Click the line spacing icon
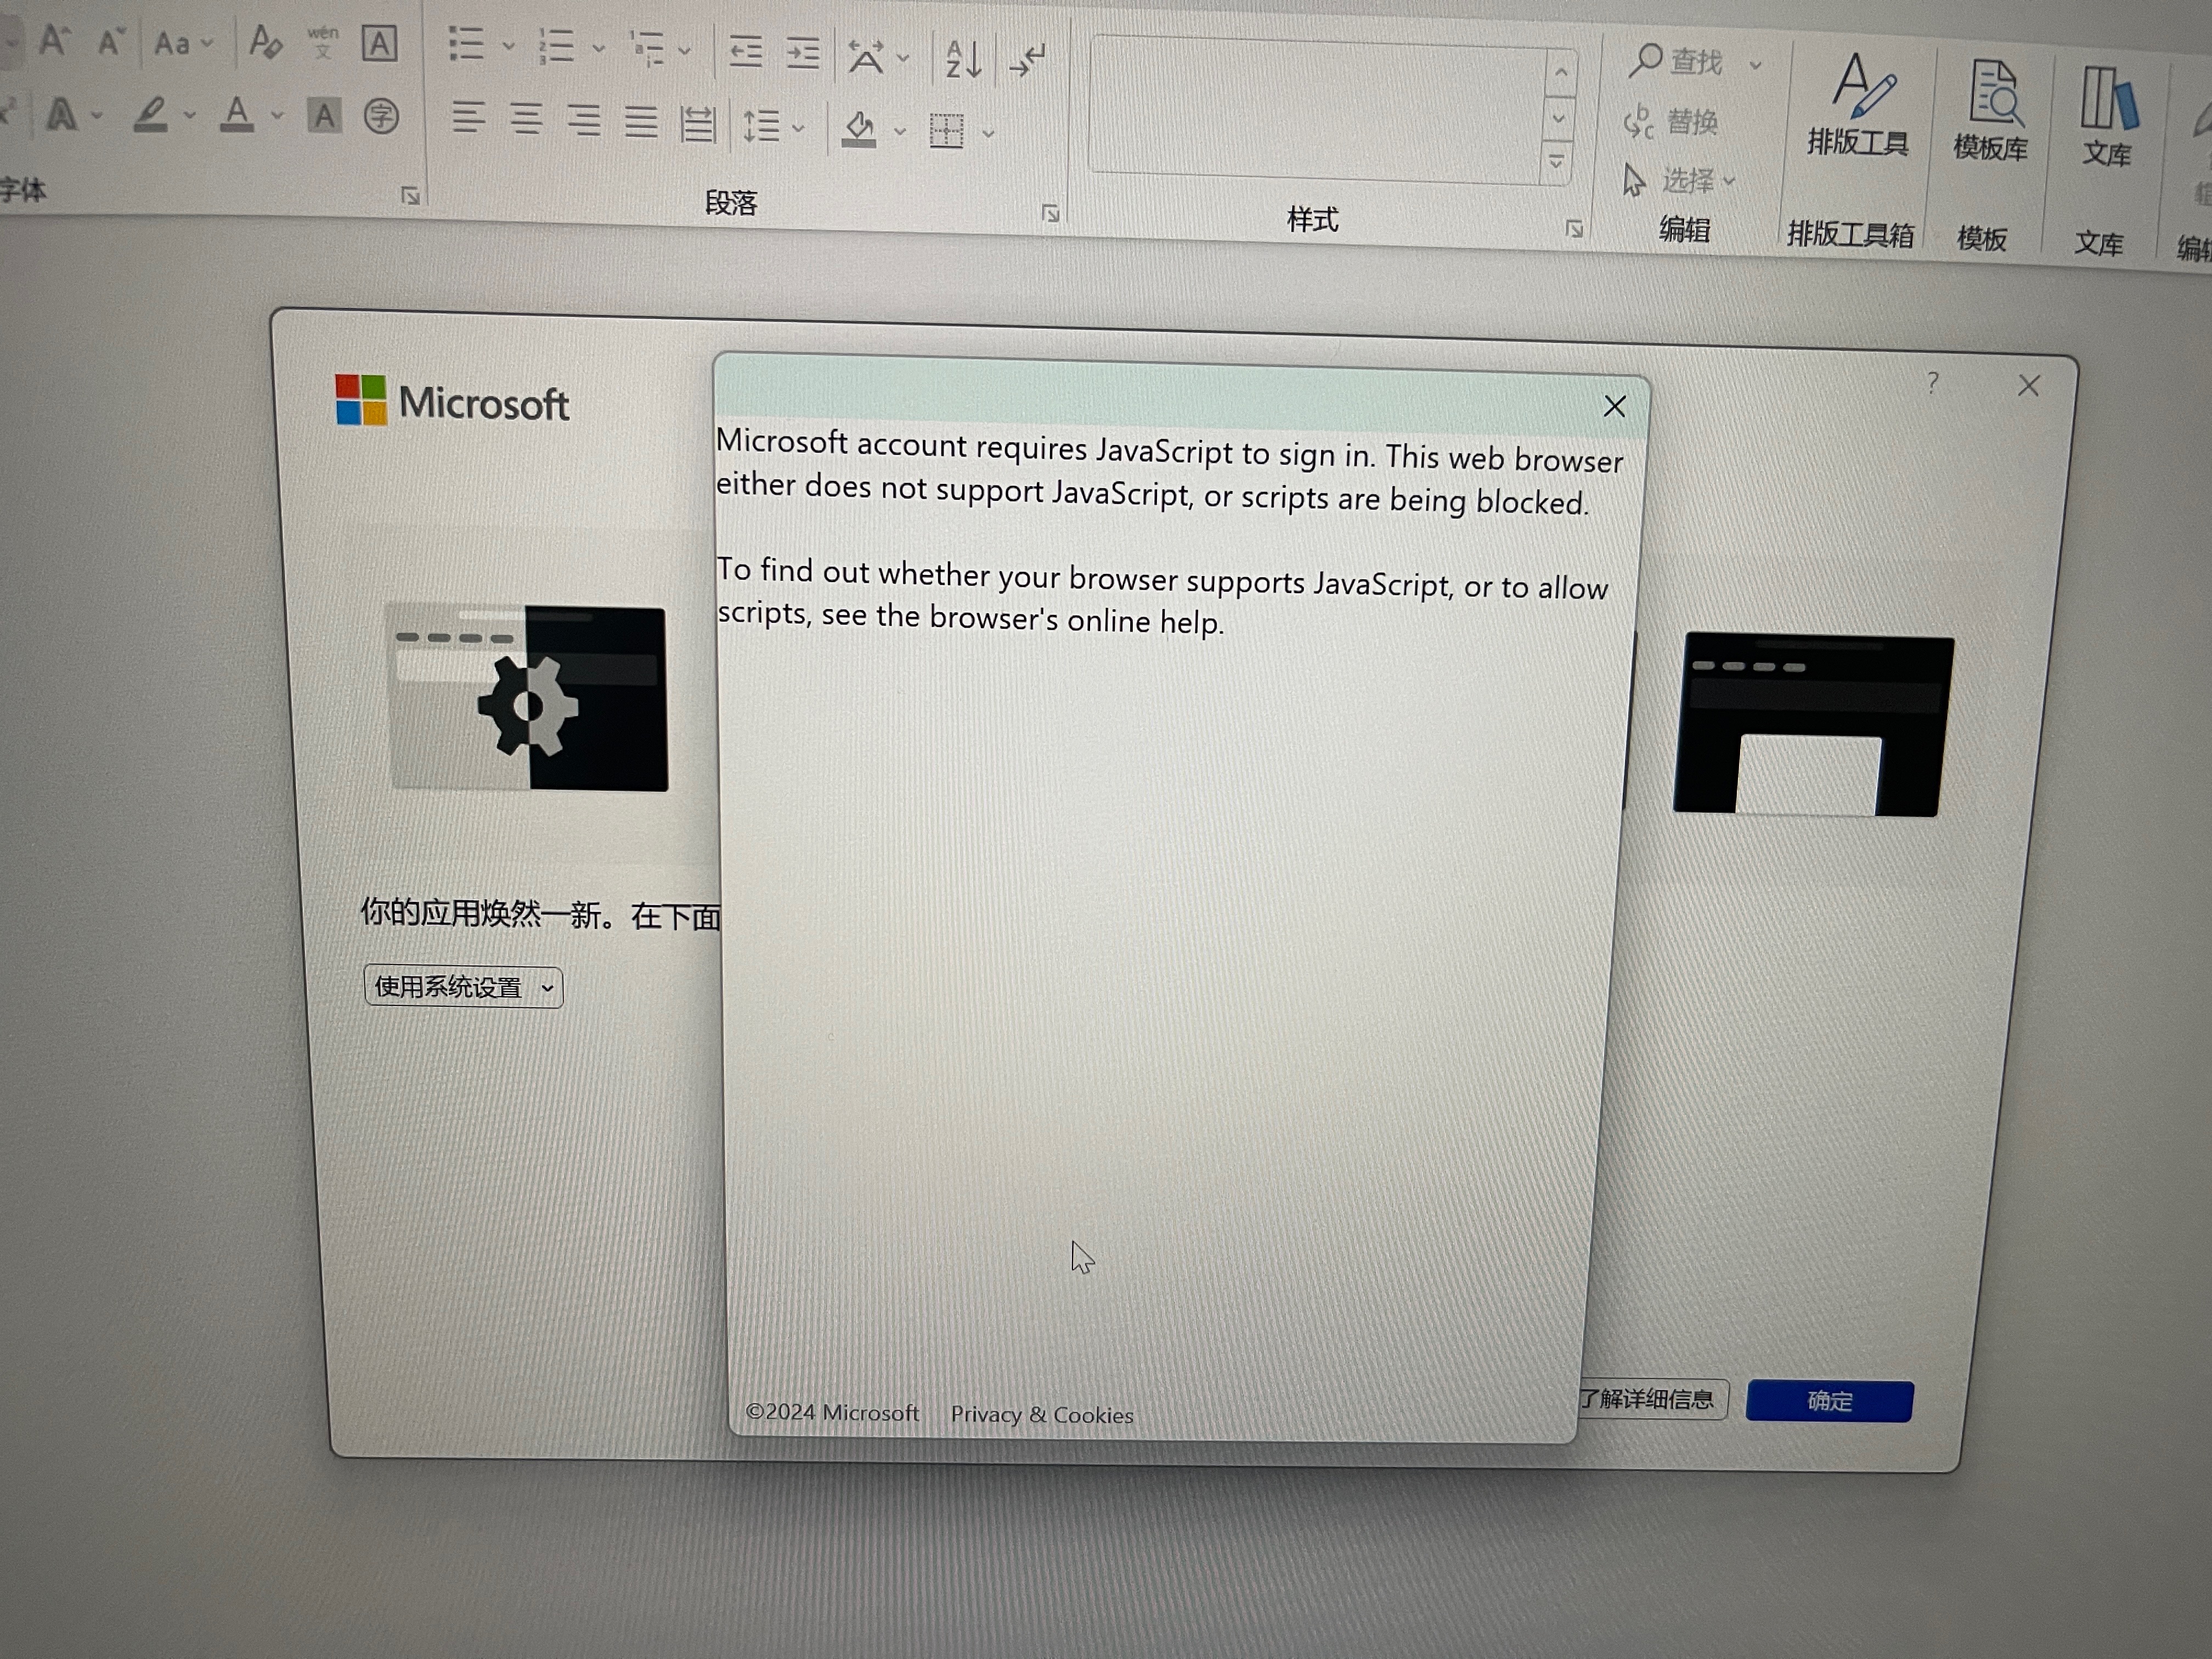 coord(761,126)
